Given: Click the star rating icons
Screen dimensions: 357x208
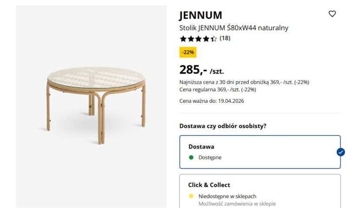Looking at the screenshot, I should 198,39.
